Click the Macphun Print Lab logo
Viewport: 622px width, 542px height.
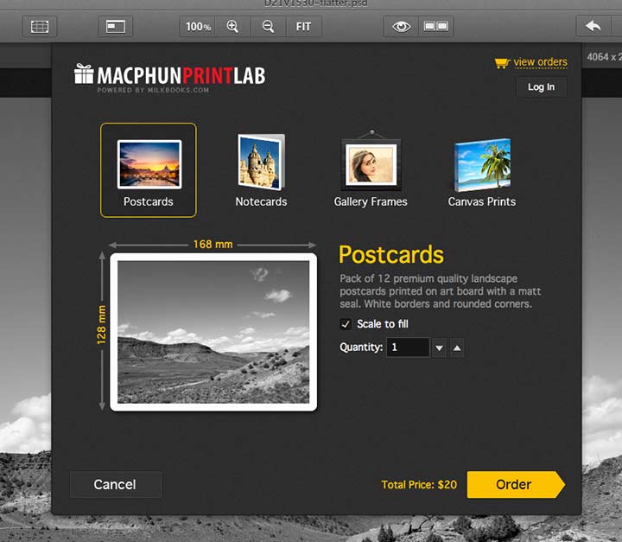(x=170, y=75)
